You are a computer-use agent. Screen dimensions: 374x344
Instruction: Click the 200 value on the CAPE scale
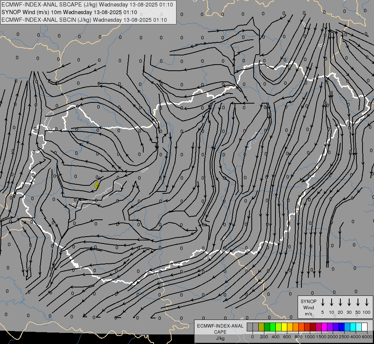pyautogui.click(x=264, y=337)
